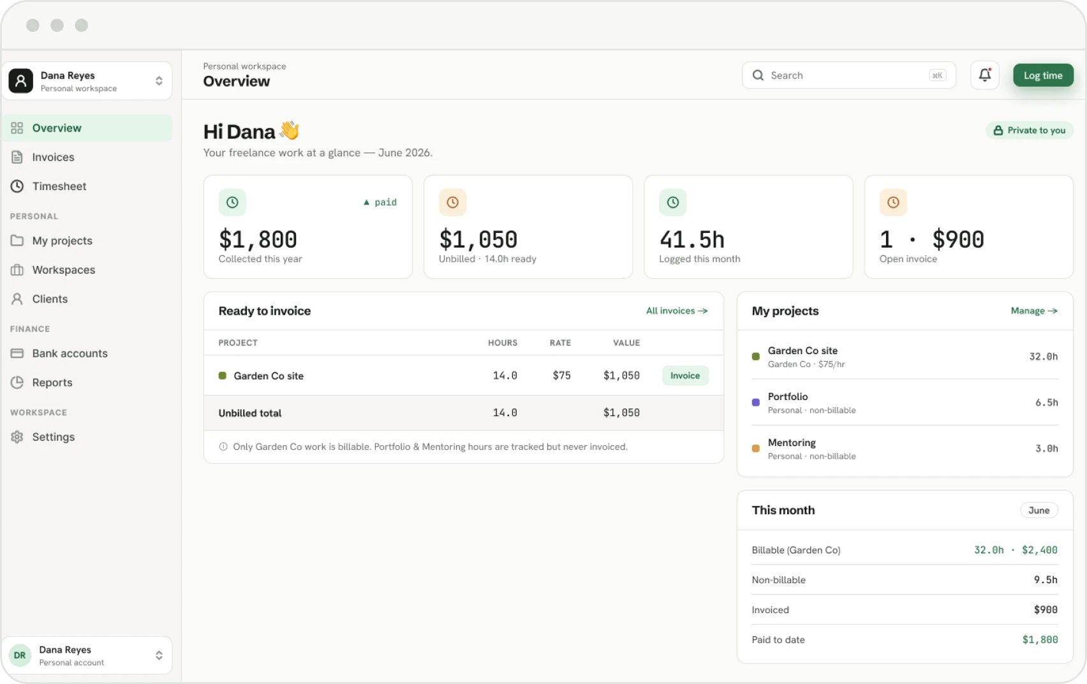Open the $1,050 Unbilled card
Screen dimensions: 1087x684
click(x=528, y=227)
